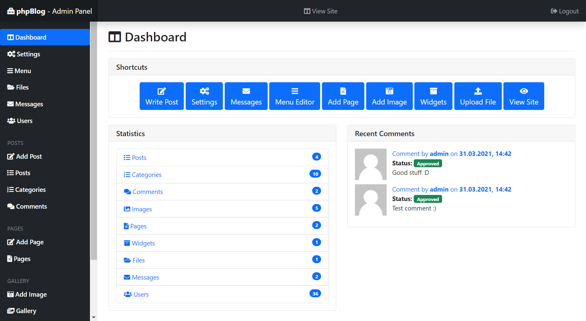Click the Add Image shortcut icon
This screenshot has height=321, width=586.
(389, 91)
